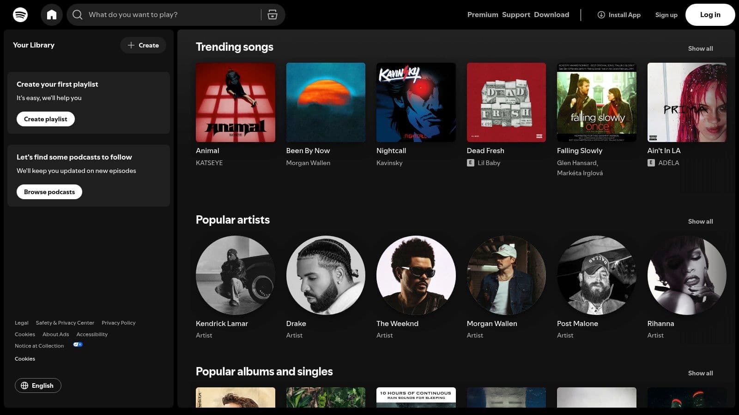Open the Dead Fresh cover art
Screen dimensions: 739x415
[506, 102]
